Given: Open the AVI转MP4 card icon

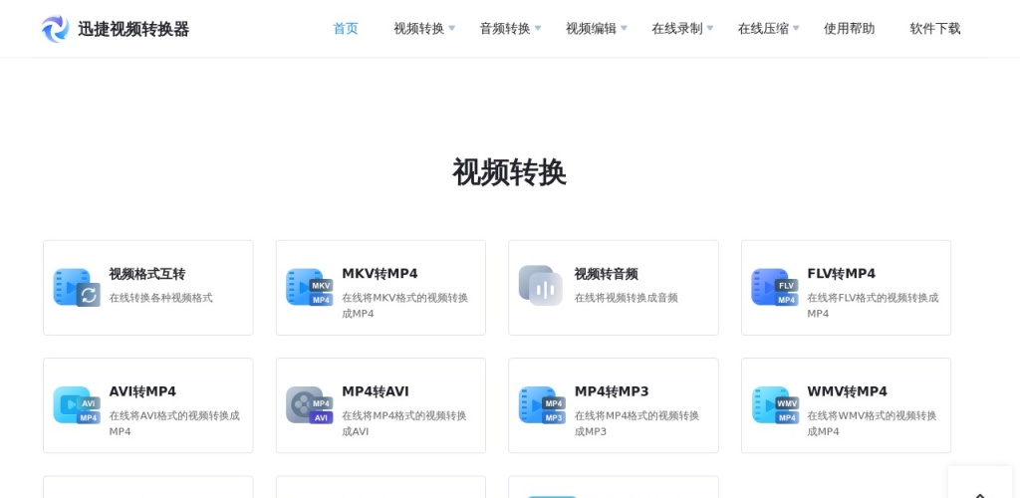Looking at the screenshot, I should pyautogui.click(x=77, y=405).
